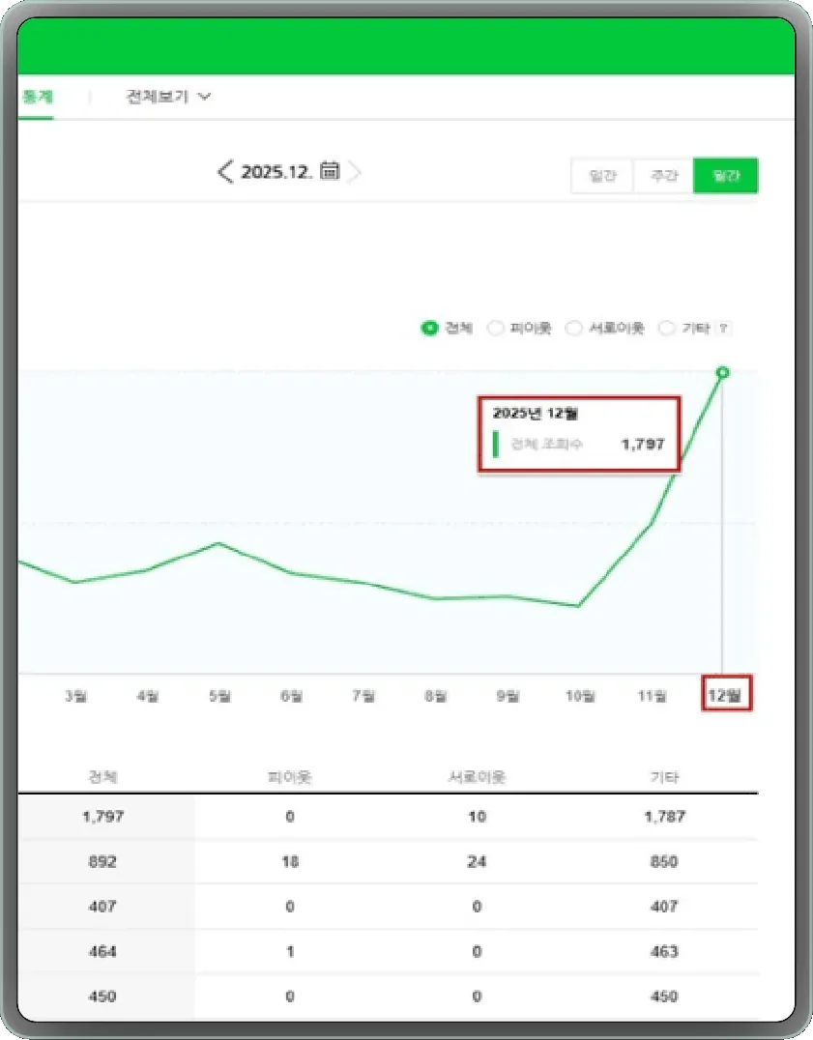Switch to the 월간 monthly view
This screenshot has width=813, height=1040.
pos(725,176)
